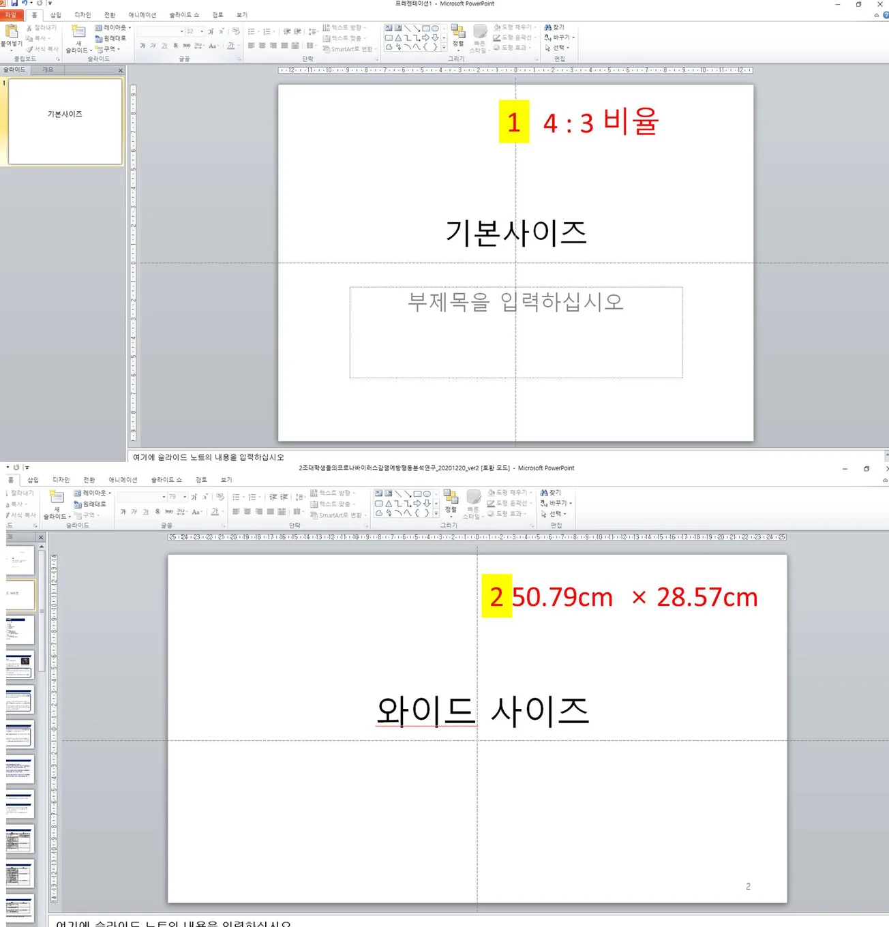
Task: Open font size box showing 32
Action: (x=195, y=31)
